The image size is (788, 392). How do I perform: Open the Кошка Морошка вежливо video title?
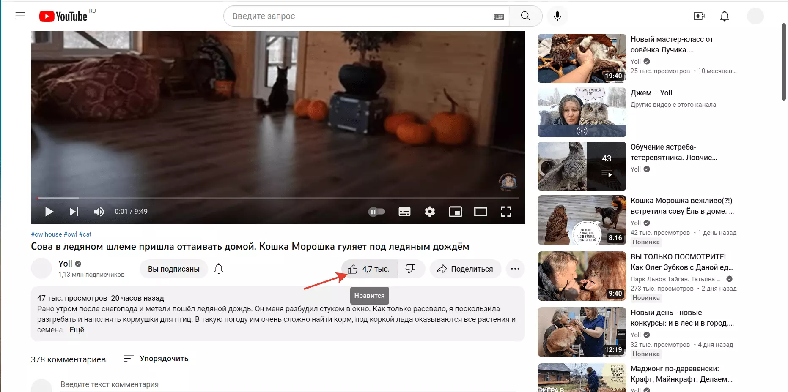click(x=682, y=206)
